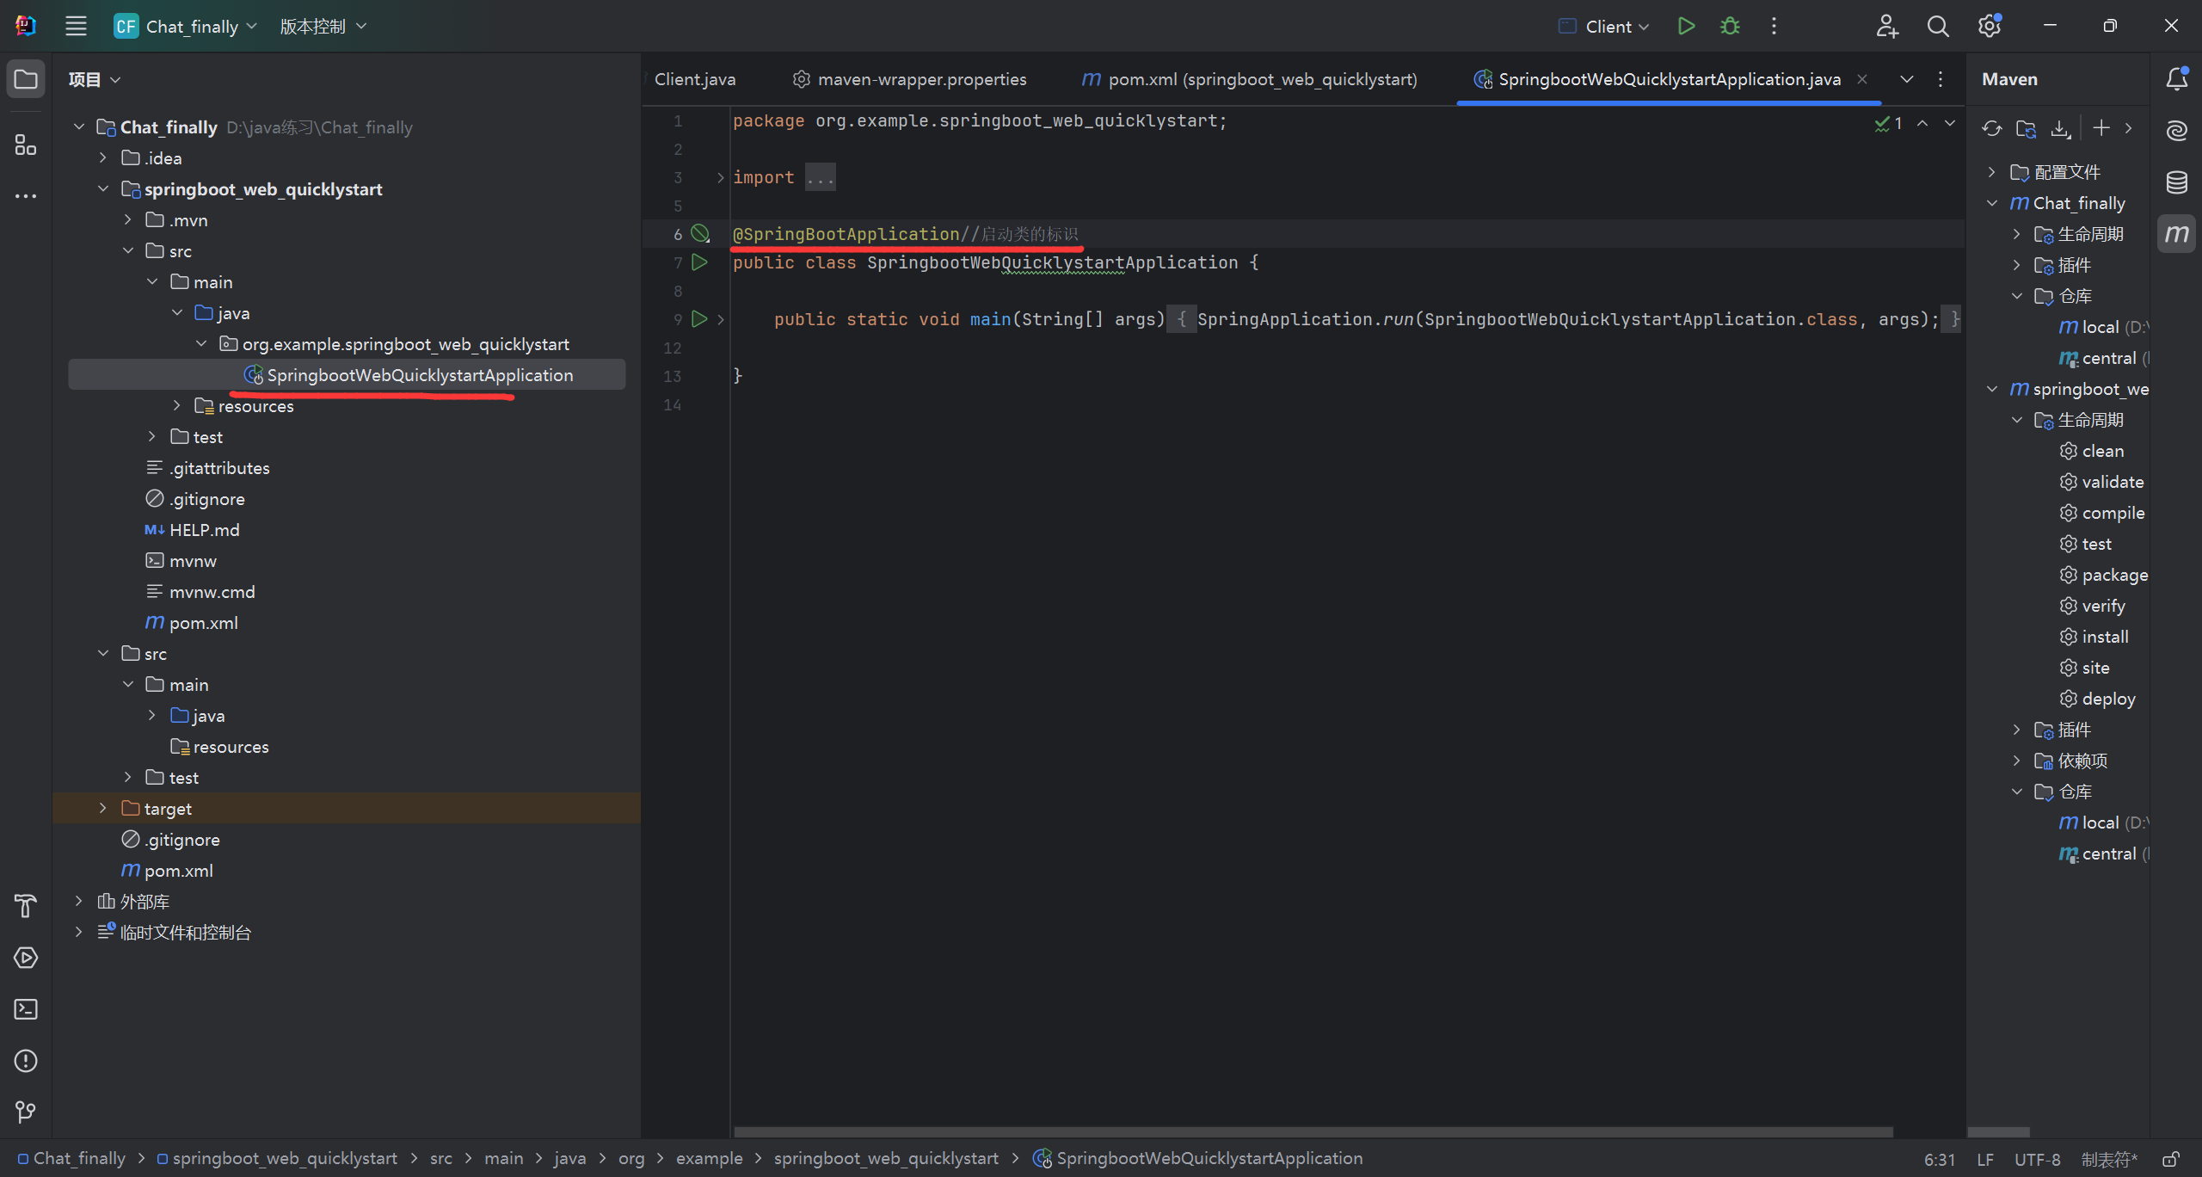
Task: Open the Problems tool window icon
Action: click(26, 1061)
